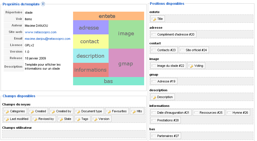Open the www.netassopro.com website link
This screenshot has width=257, height=141.
(41, 32)
